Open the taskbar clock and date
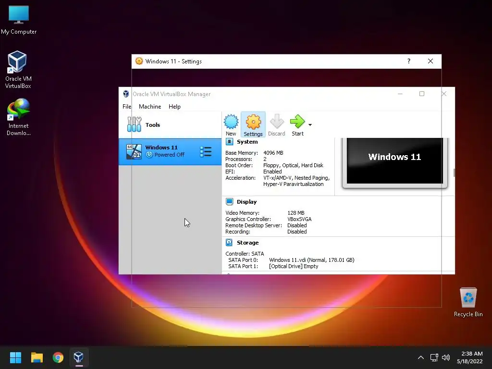492x369 pixels. pos(470,357)
